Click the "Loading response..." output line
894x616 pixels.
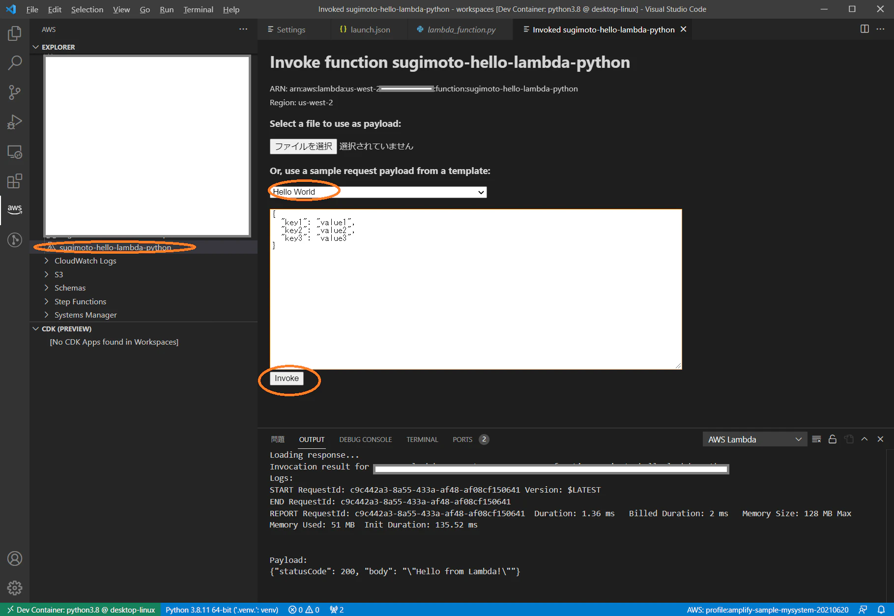(x=314, y=455)
